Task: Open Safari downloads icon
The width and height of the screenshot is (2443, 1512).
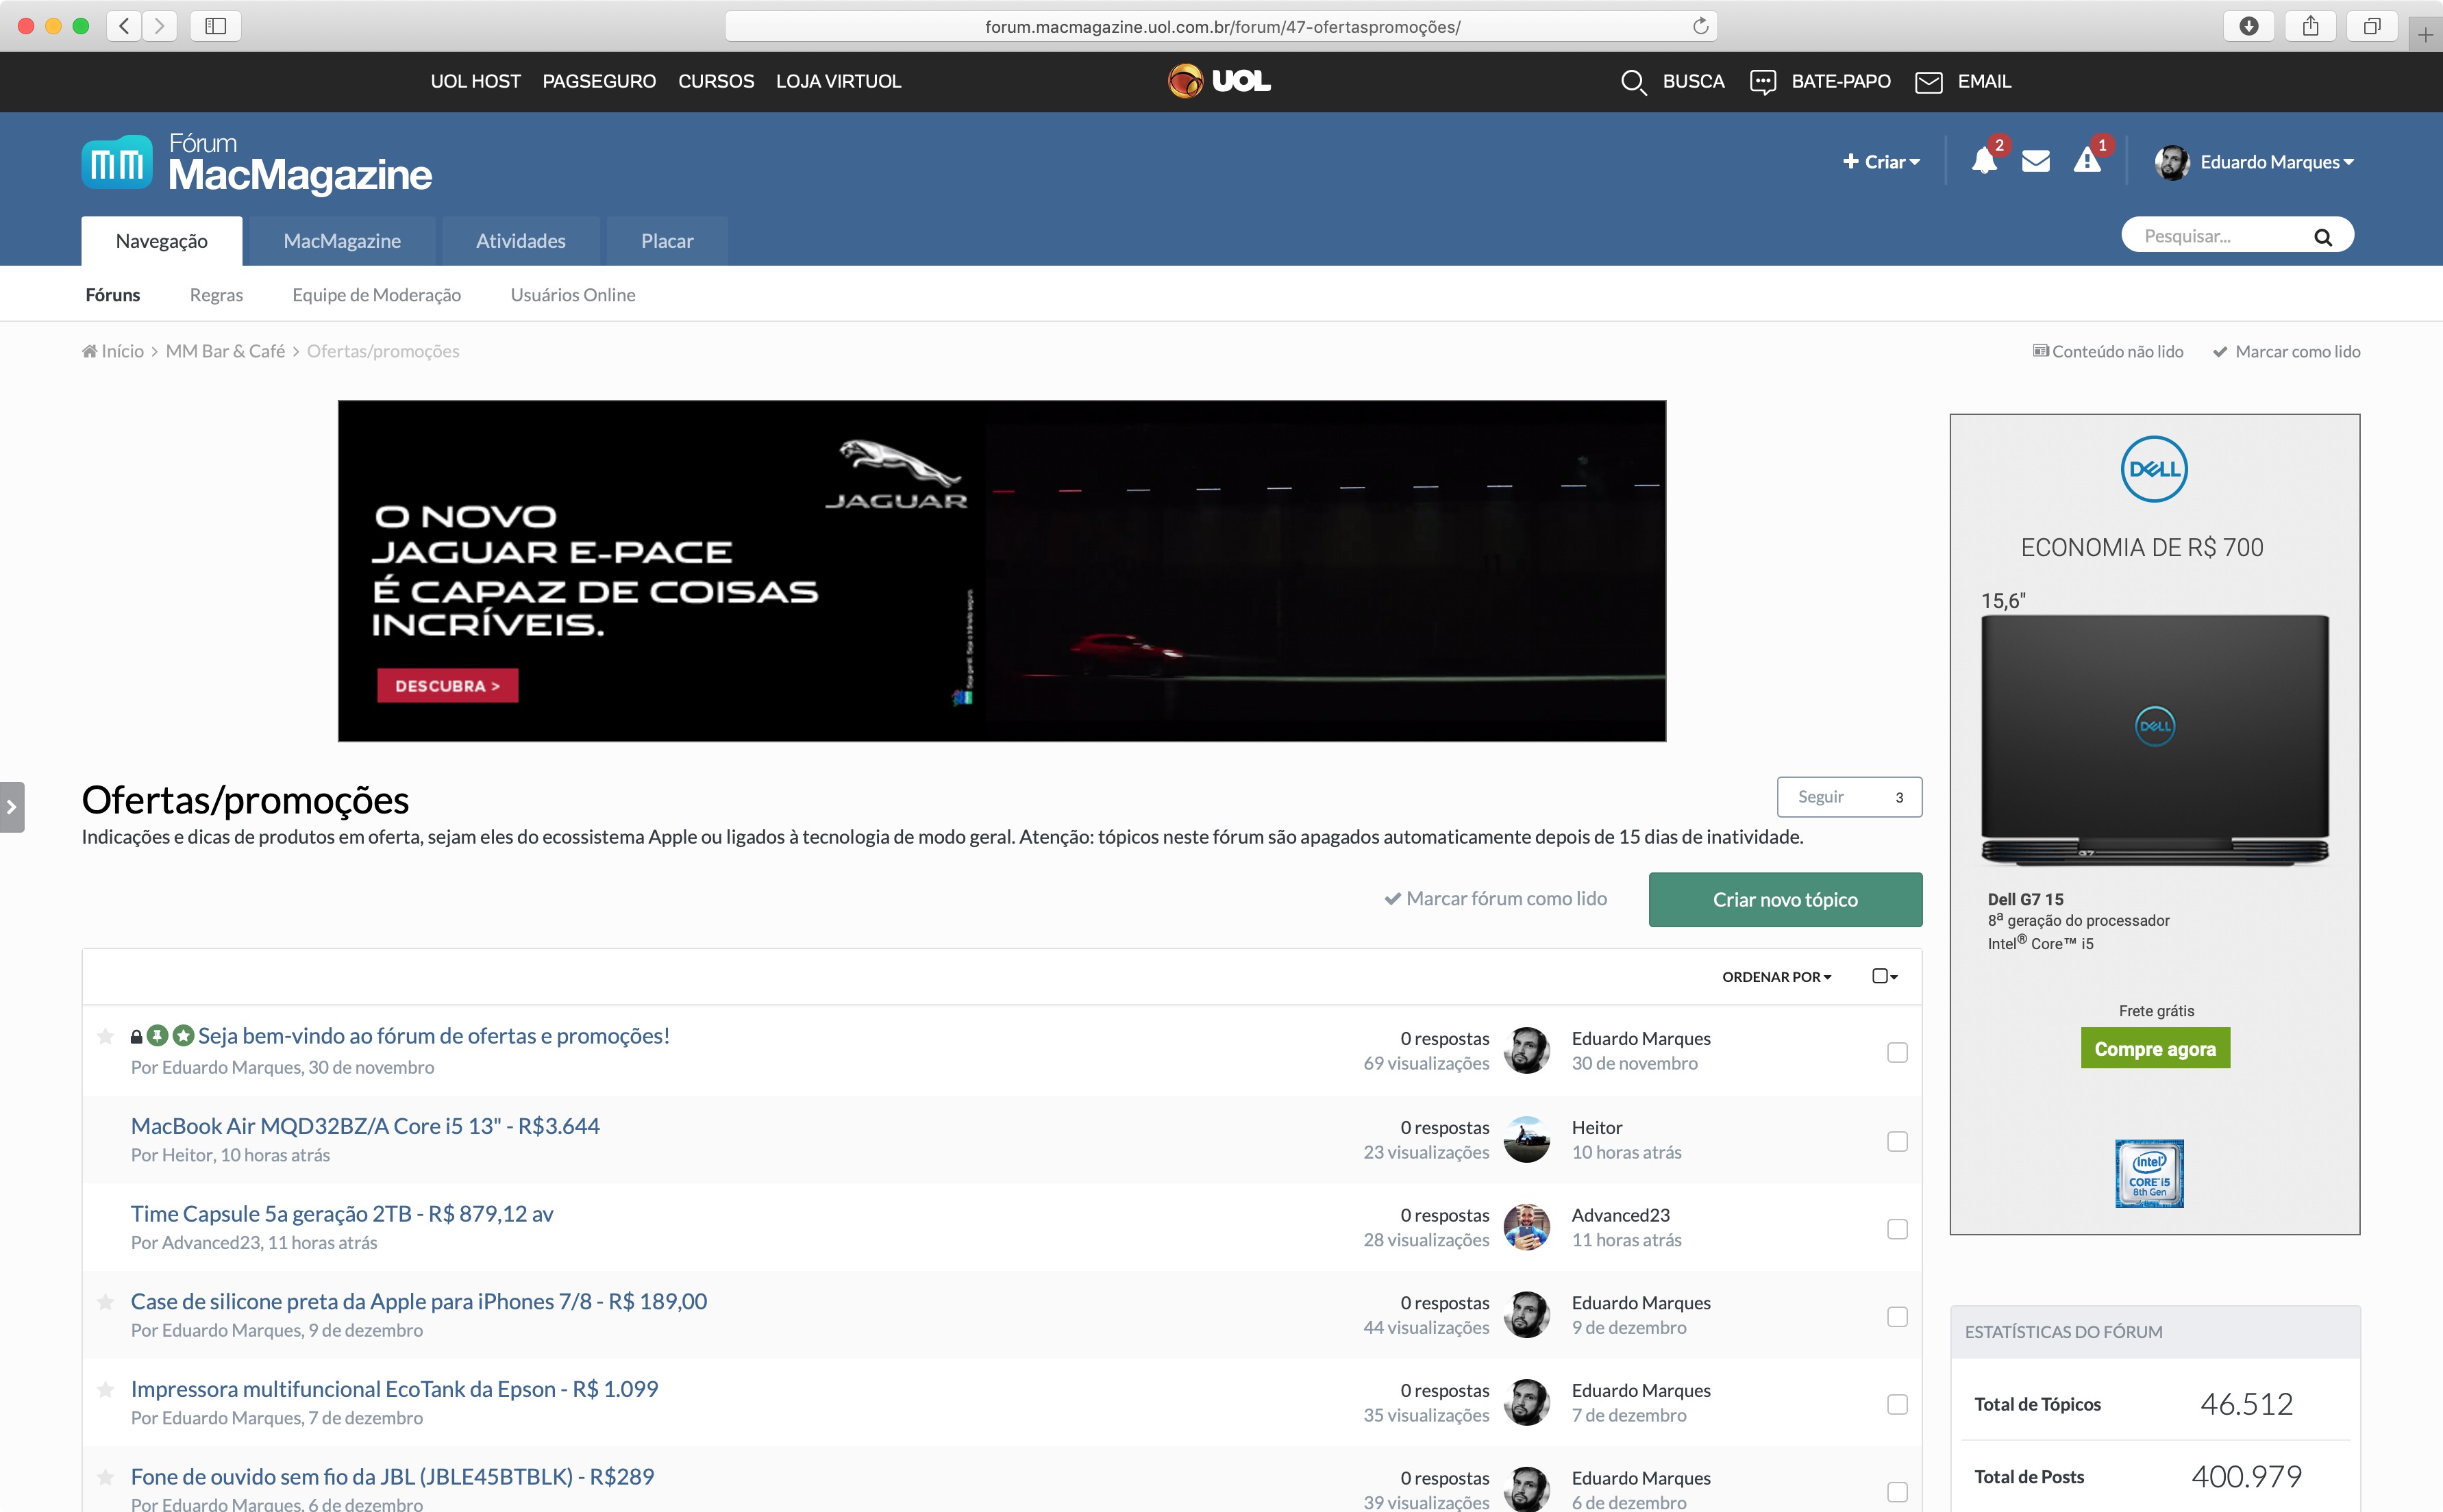Action: [2249, 26]
